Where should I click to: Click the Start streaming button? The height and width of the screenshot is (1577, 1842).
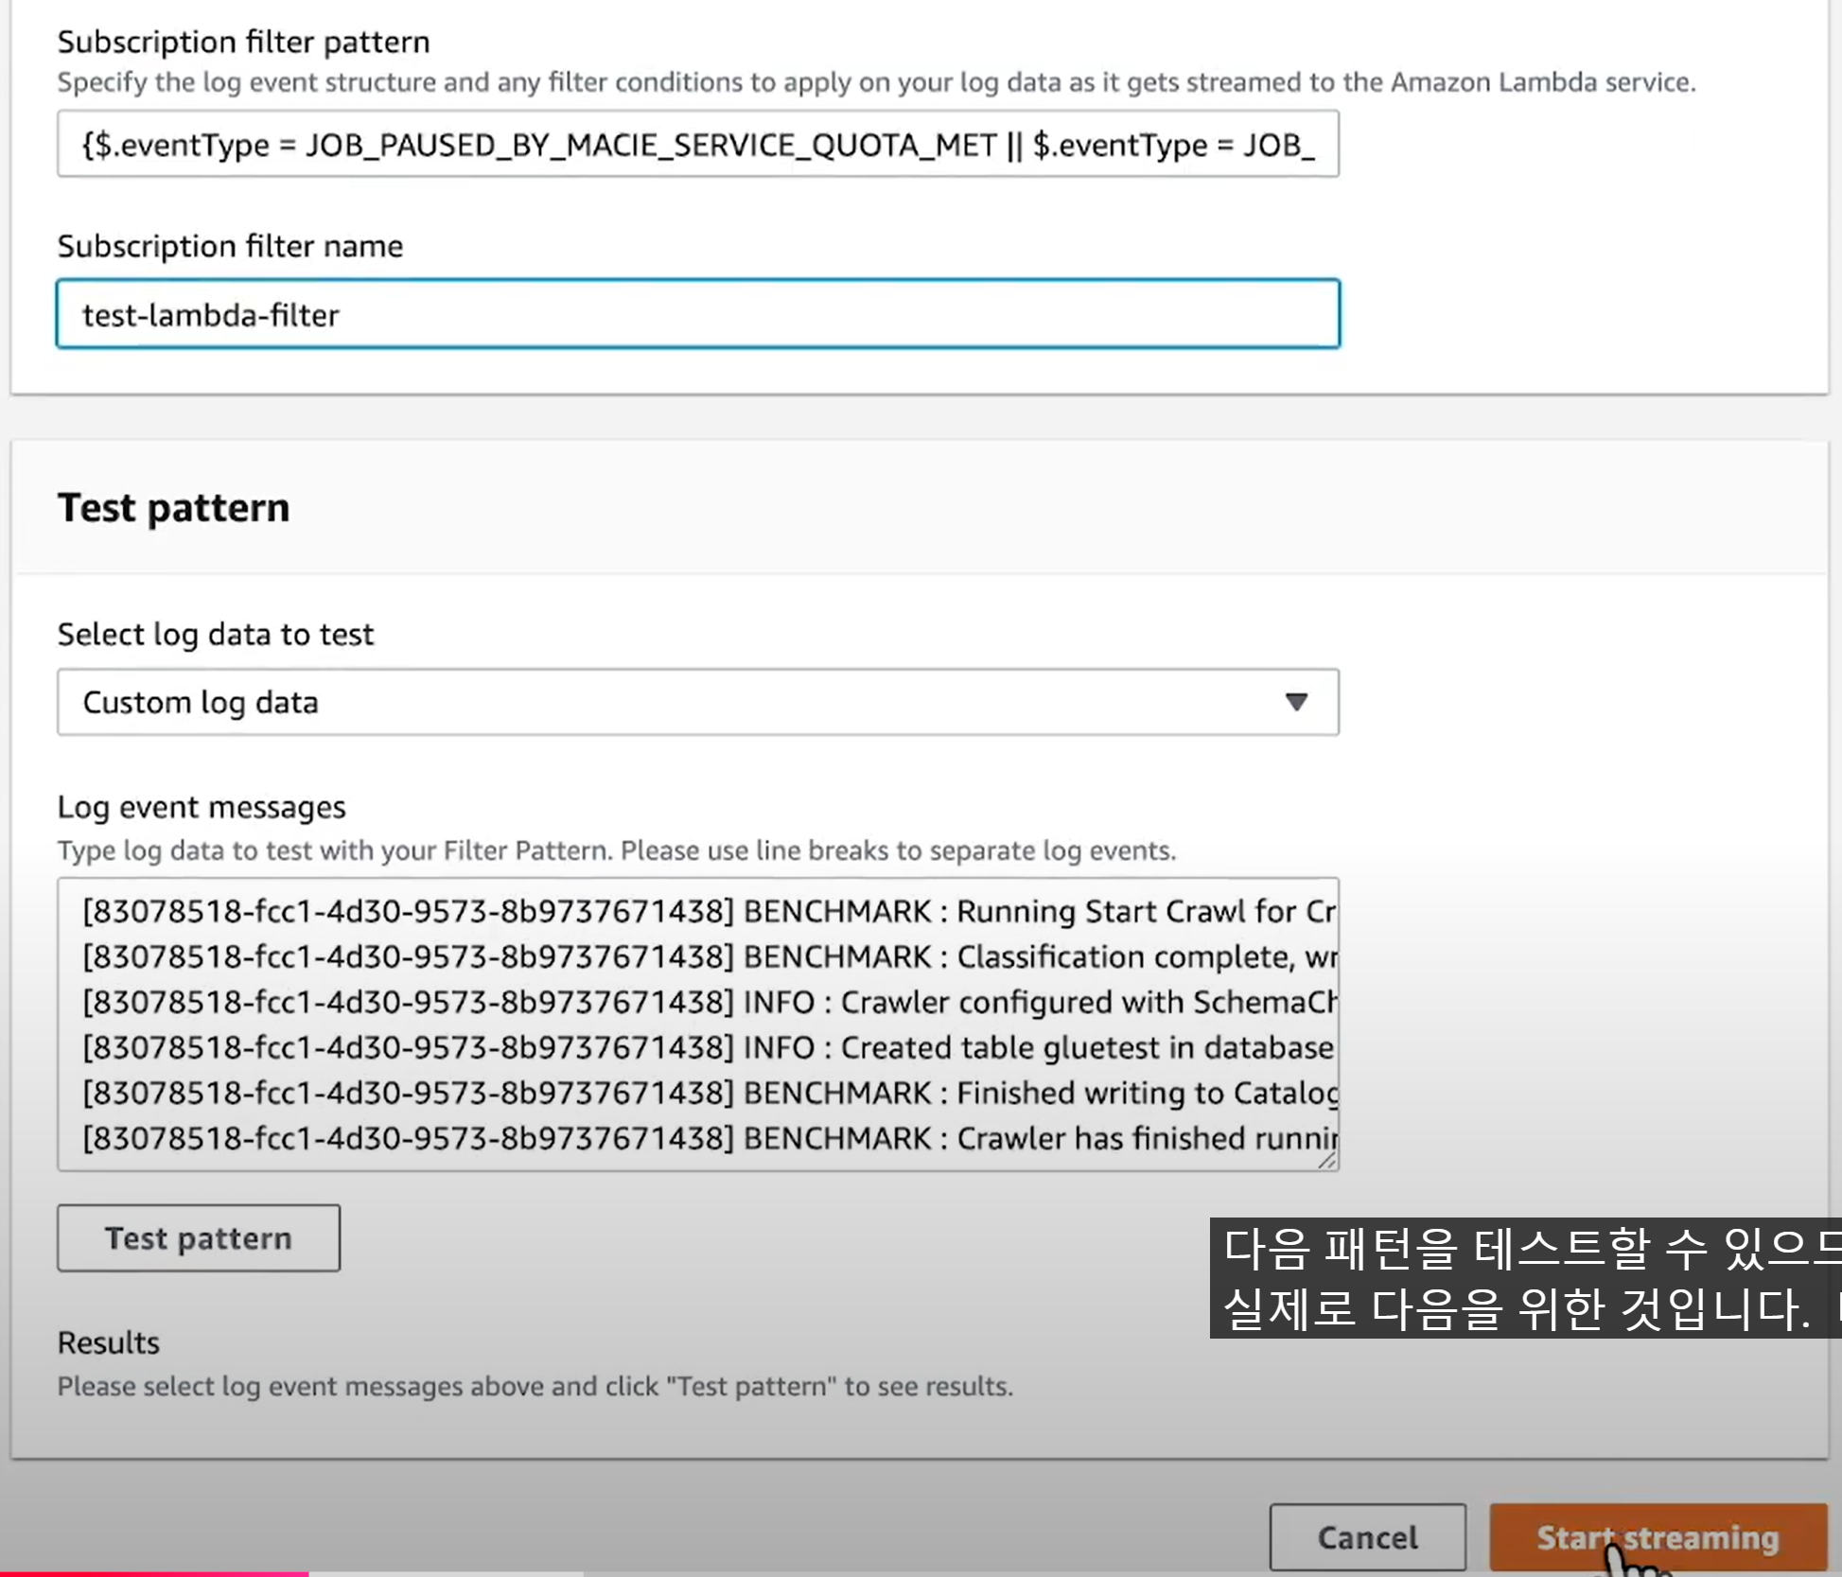1658,1537
